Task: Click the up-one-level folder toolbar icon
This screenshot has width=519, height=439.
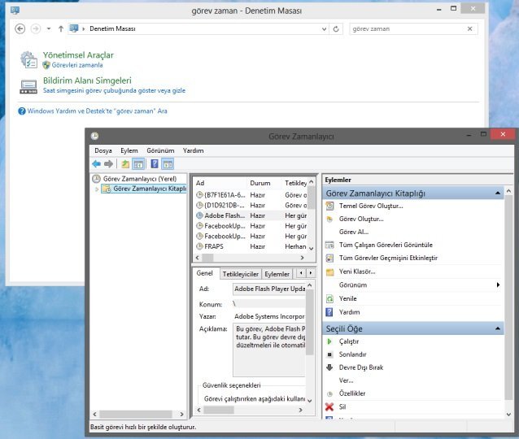Action: [125, 163]
